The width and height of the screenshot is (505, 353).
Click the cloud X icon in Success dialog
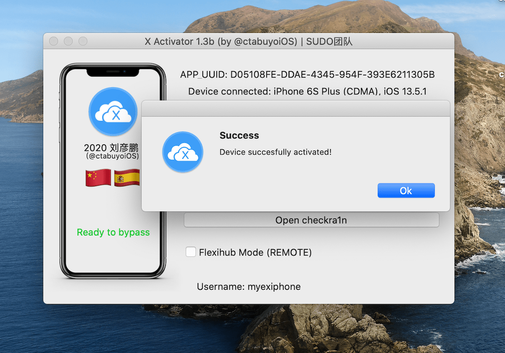pyautogui.click(x=183, y=152)
